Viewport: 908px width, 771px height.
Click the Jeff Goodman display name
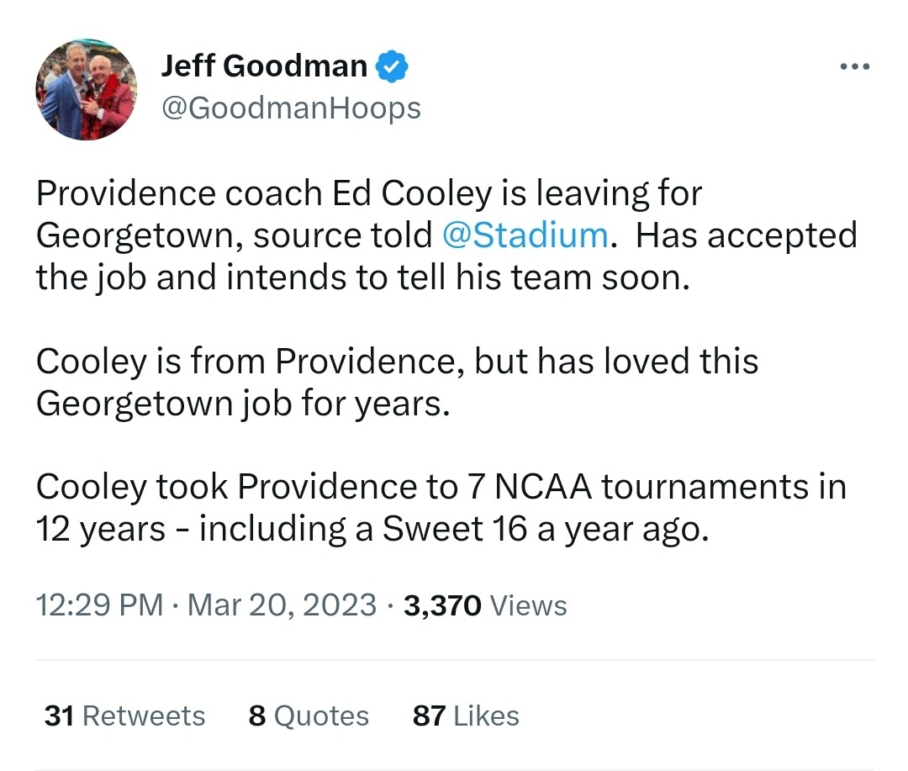coord(264,66)
